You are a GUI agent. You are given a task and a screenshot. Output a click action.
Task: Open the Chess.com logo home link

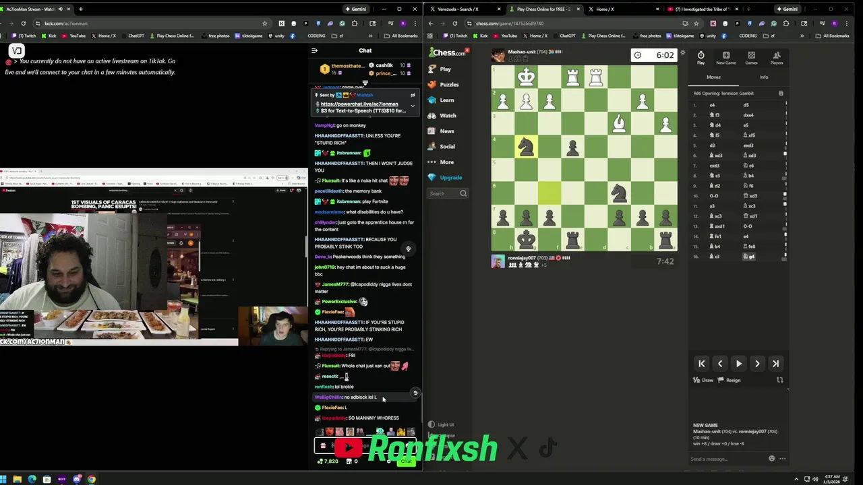click(x=448, y=53)
